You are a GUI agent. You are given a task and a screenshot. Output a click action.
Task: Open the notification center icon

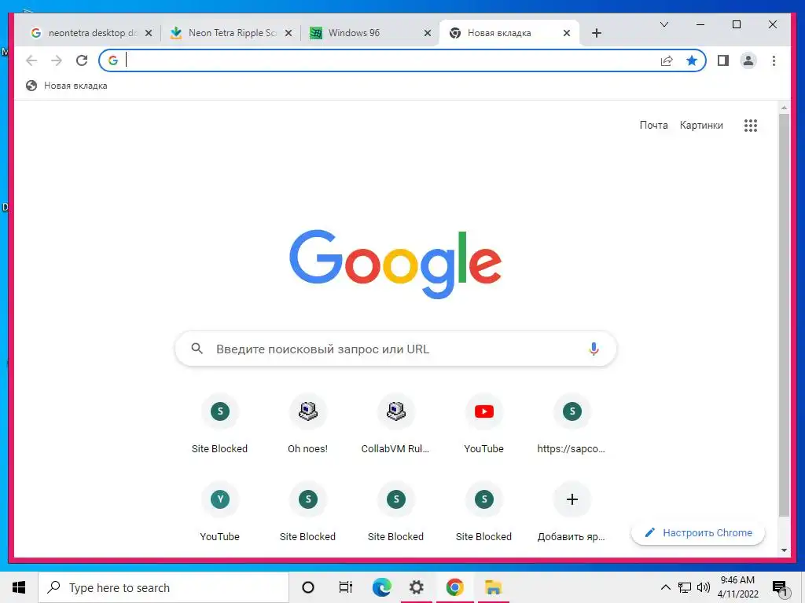tap(780, 588)
